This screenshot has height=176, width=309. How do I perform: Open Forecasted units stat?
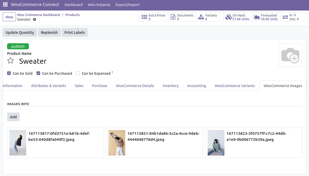(266, 17)
